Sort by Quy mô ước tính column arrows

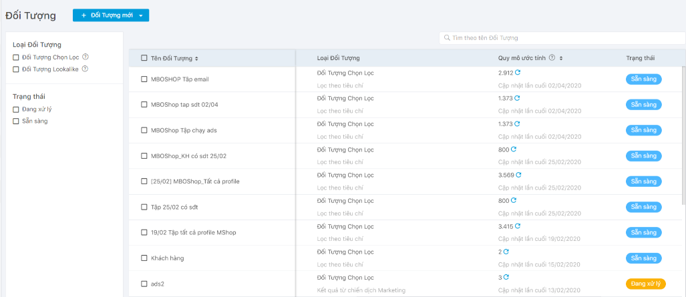pos(561,58)
